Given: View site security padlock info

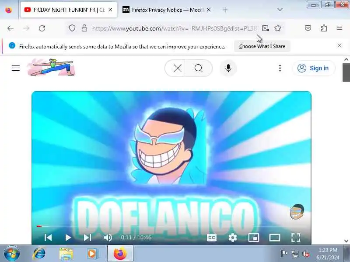Looking at the screenshot, I should click(x=84, y=28).
